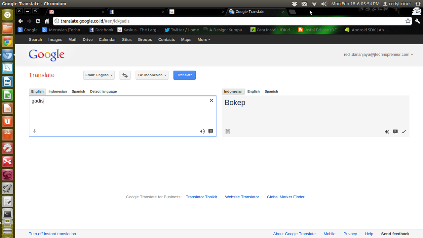This screenshot has width=423, height=238.
Task: Open About Google Translate link
Action: [x=294, y=234]
